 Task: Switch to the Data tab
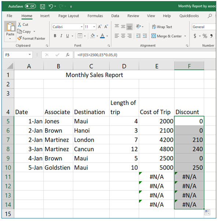(x=115, y=16)
